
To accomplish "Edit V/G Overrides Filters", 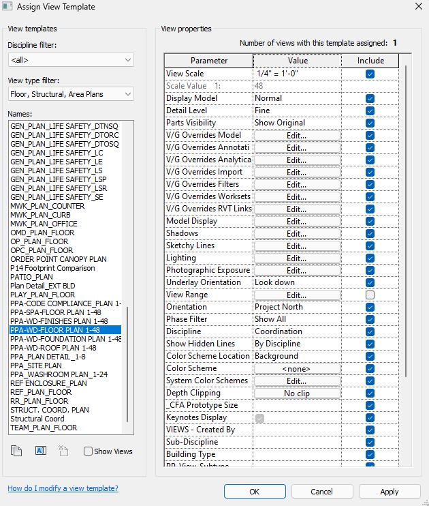I will (x=297, y=185).
